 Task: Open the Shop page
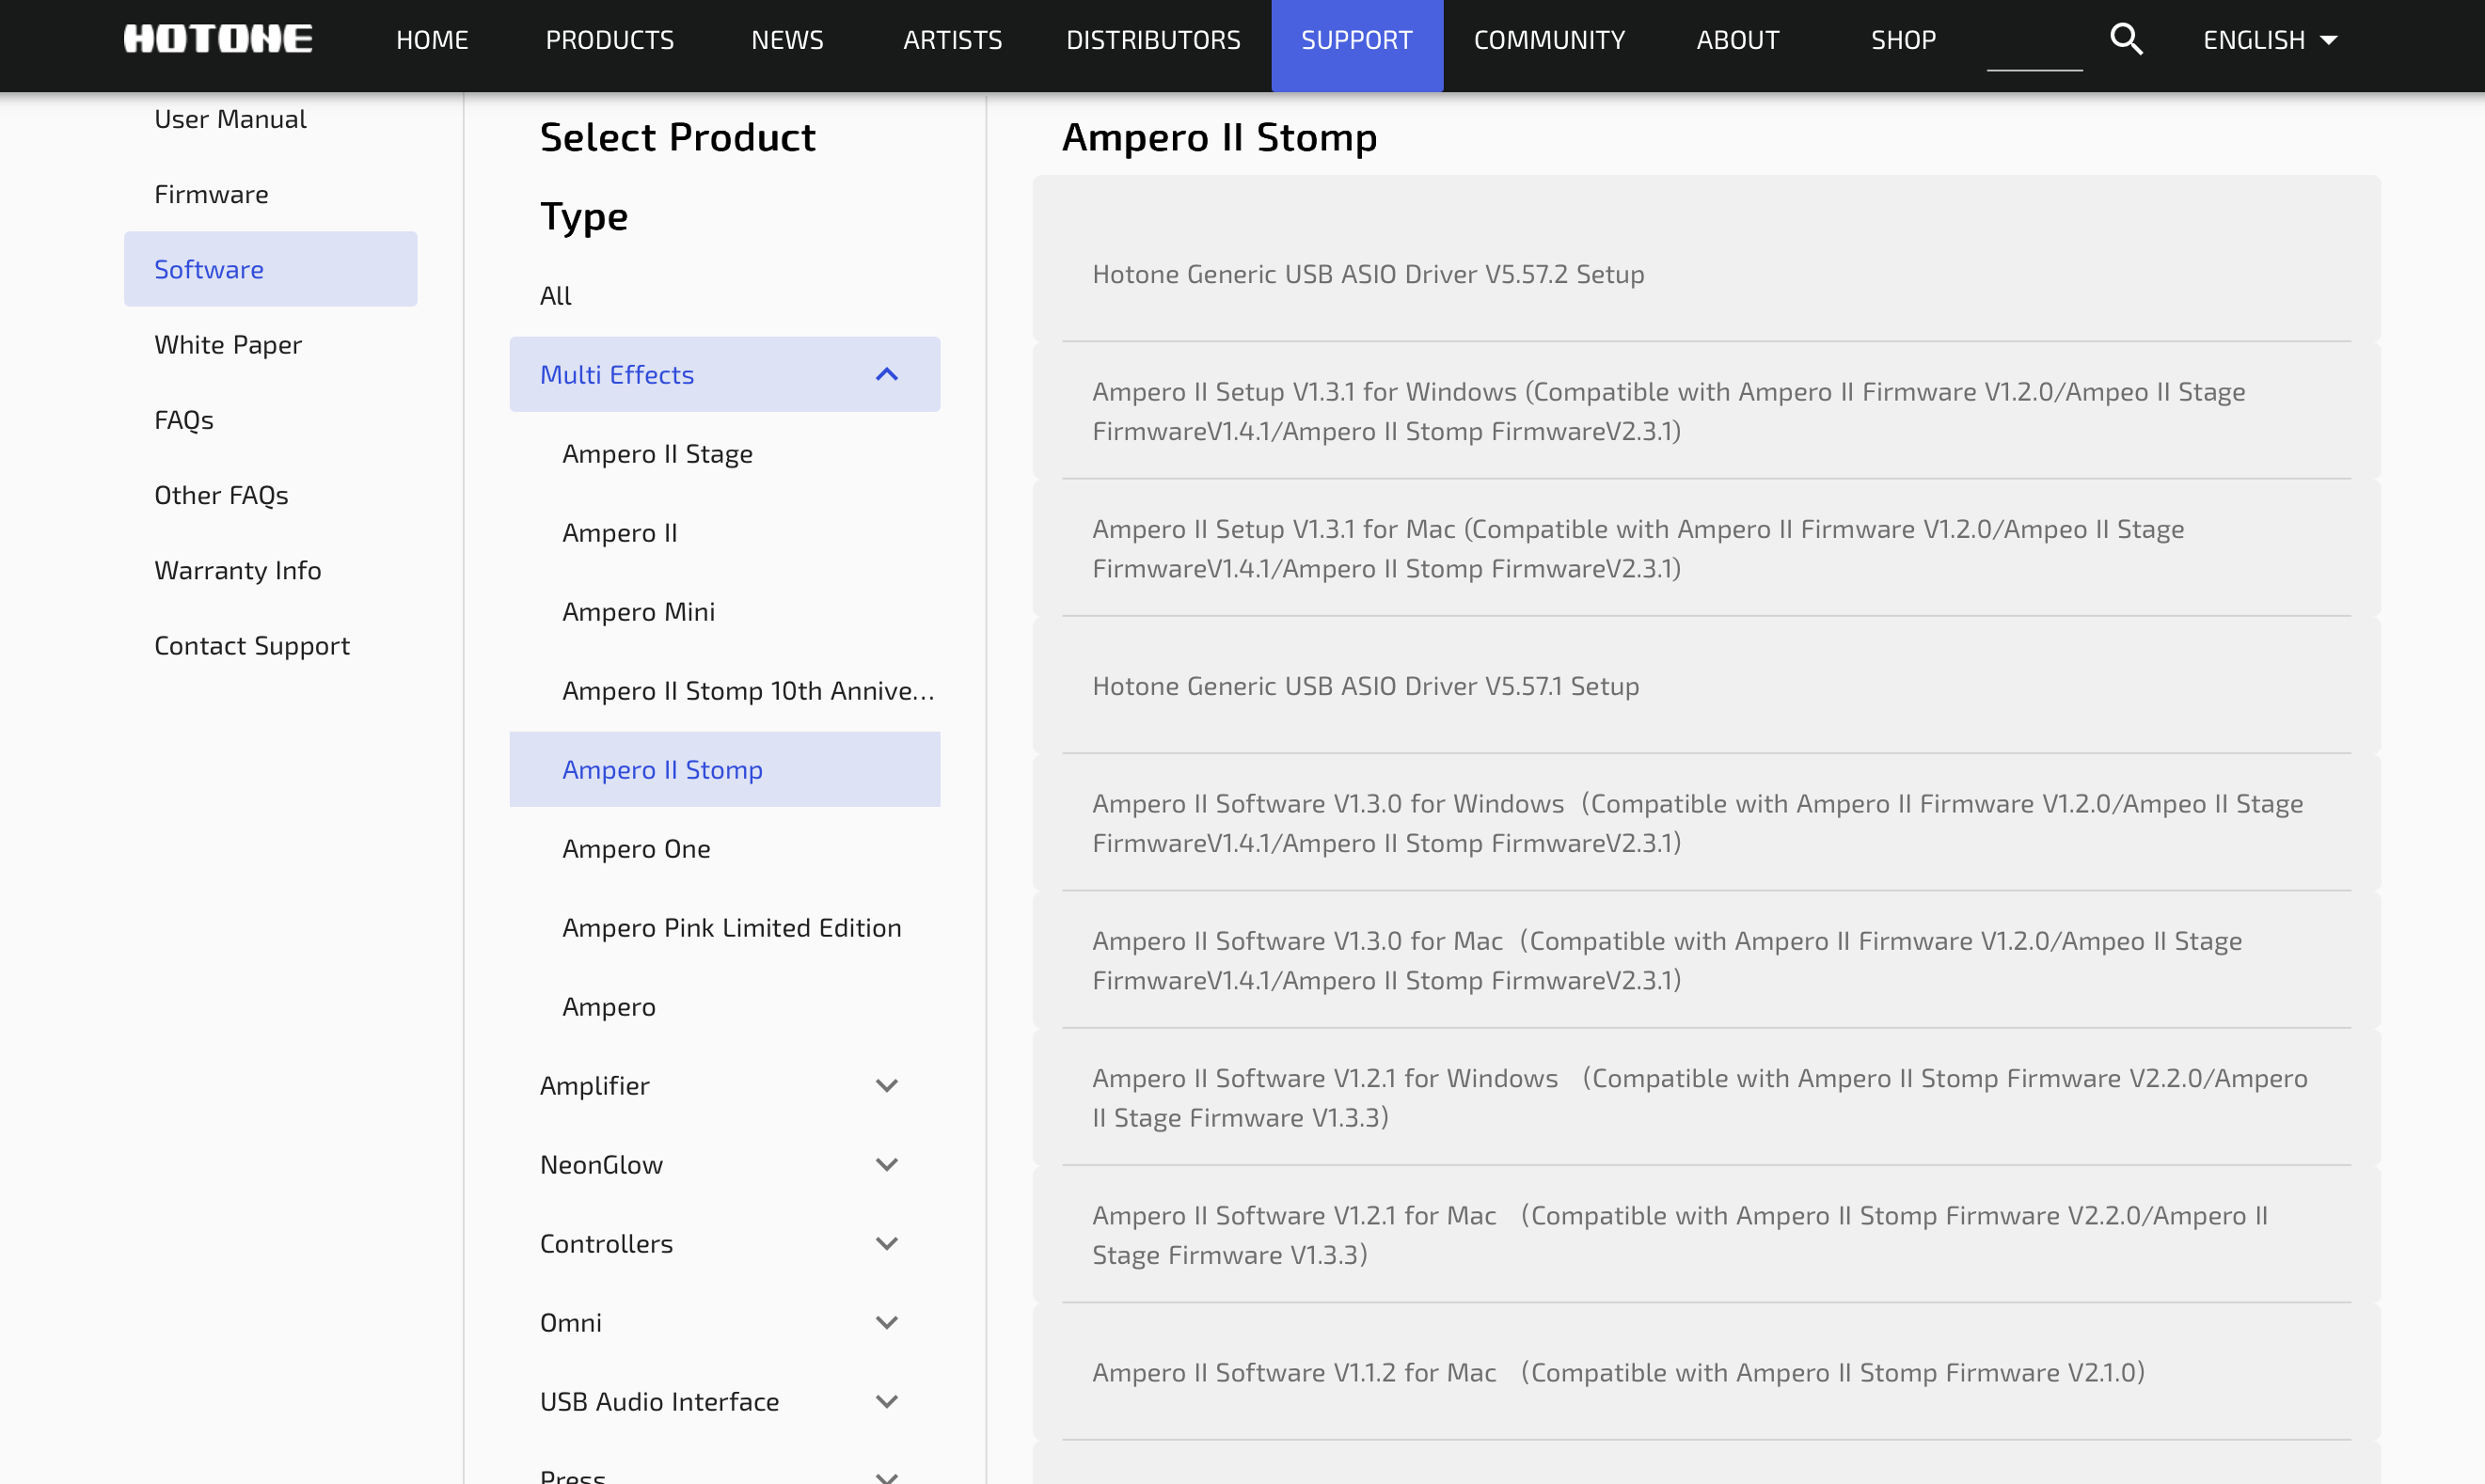point(1902,40)
